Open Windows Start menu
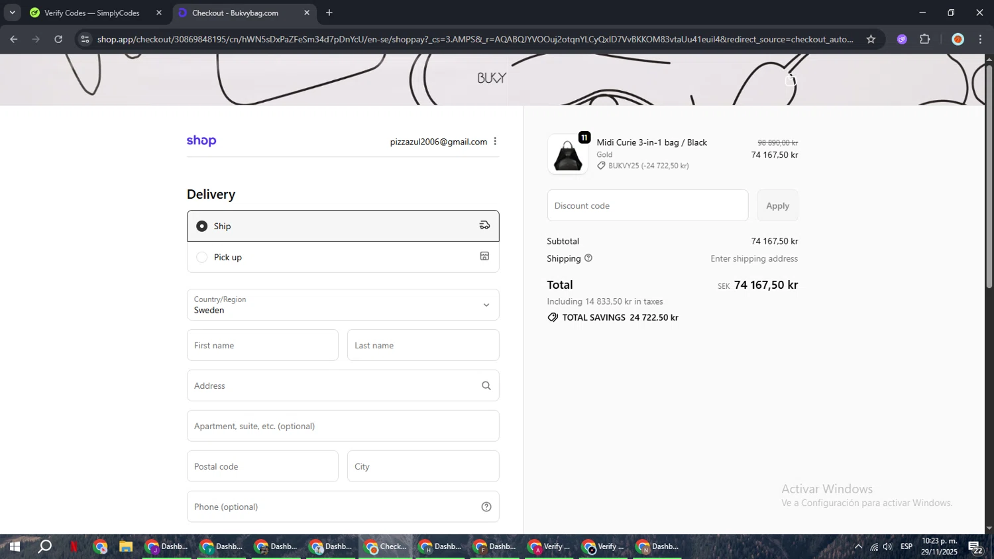 [15, 546]
